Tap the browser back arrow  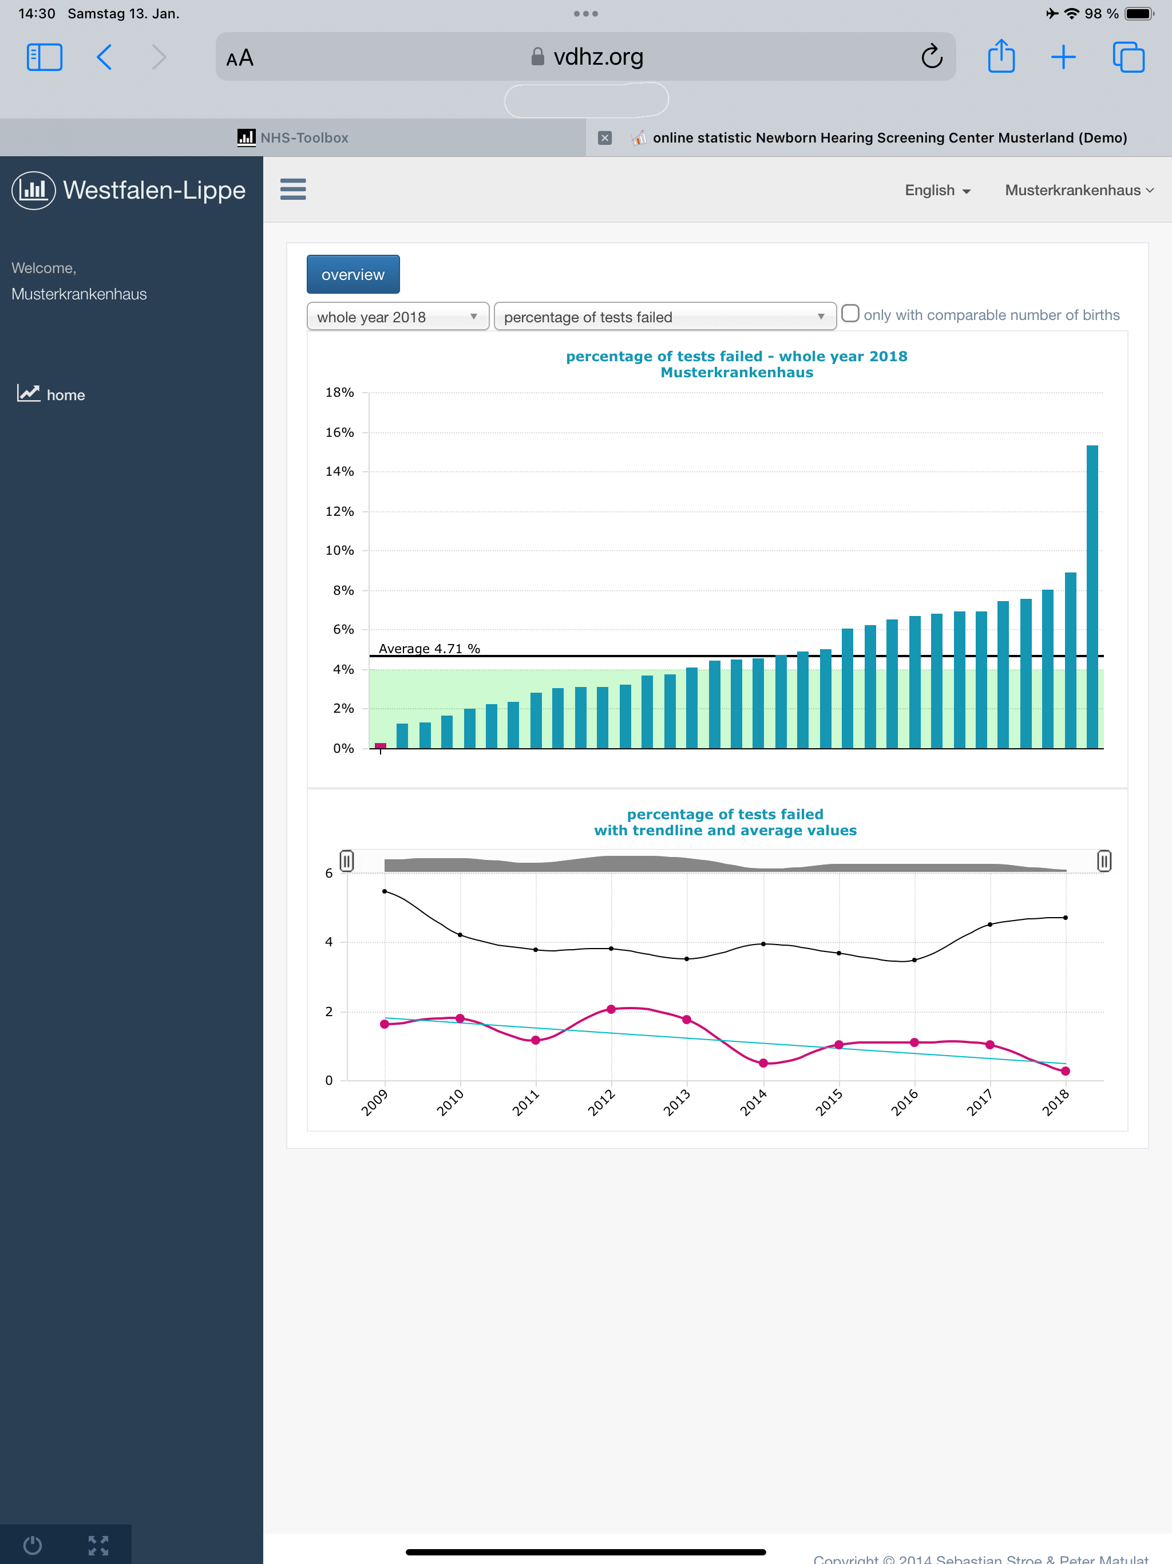click(x=104, y=57)
